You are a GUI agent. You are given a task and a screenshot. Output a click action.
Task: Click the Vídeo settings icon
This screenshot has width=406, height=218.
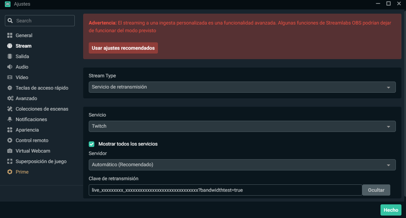10,77
